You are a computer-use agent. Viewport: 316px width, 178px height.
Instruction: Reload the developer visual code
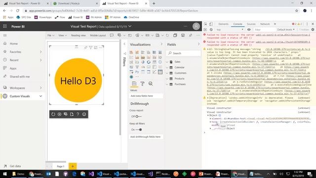click(53, 114)
